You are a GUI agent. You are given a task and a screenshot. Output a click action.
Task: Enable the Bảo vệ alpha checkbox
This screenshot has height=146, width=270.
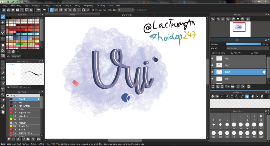pos(213,53)
